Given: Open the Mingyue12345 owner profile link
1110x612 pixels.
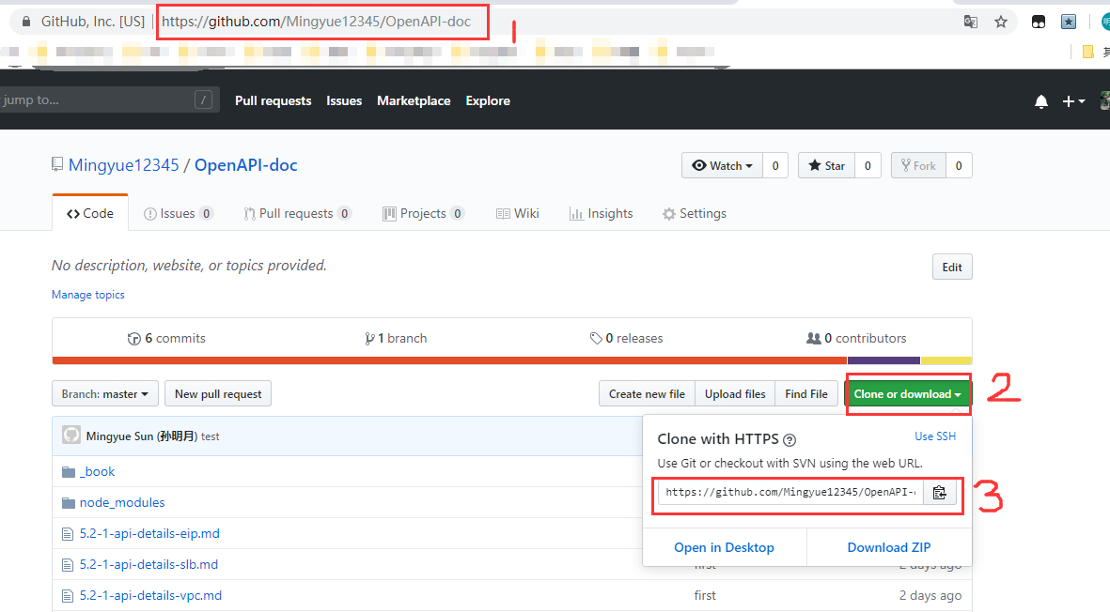Looking at the screenshot, I should tap(124, 164).
